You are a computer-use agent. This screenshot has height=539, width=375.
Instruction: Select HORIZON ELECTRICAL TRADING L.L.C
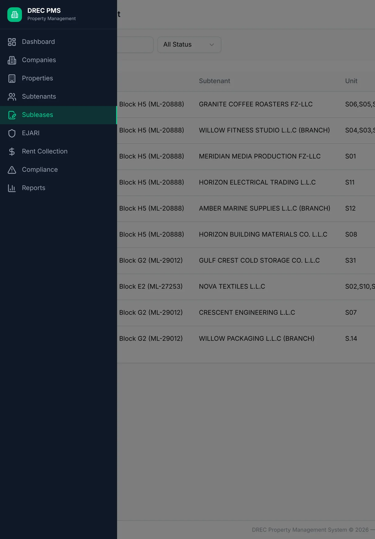point(257,182)
